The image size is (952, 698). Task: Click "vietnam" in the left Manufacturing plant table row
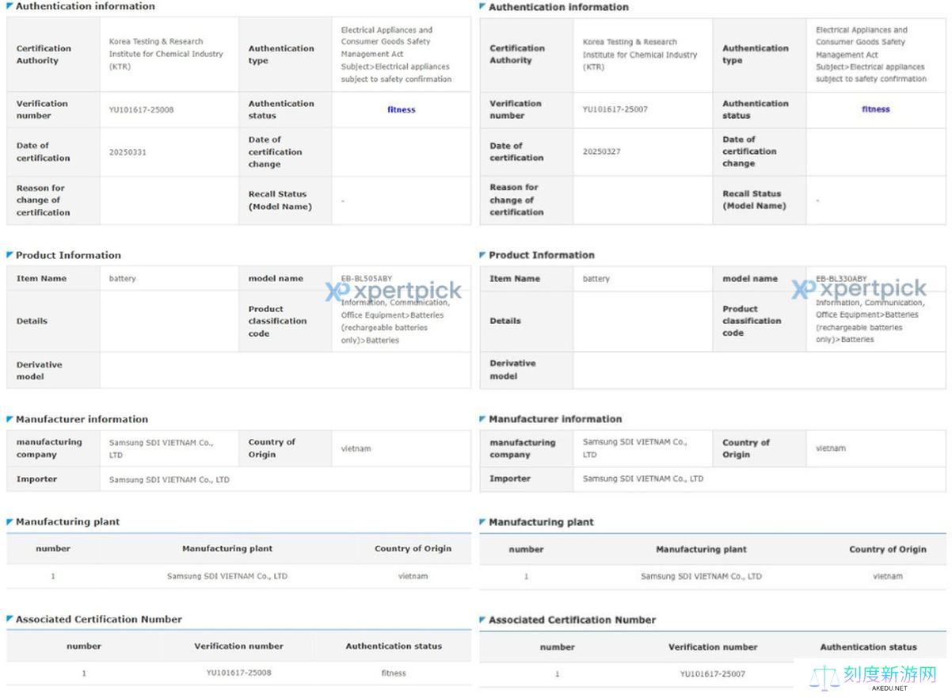tap(413, 577)
